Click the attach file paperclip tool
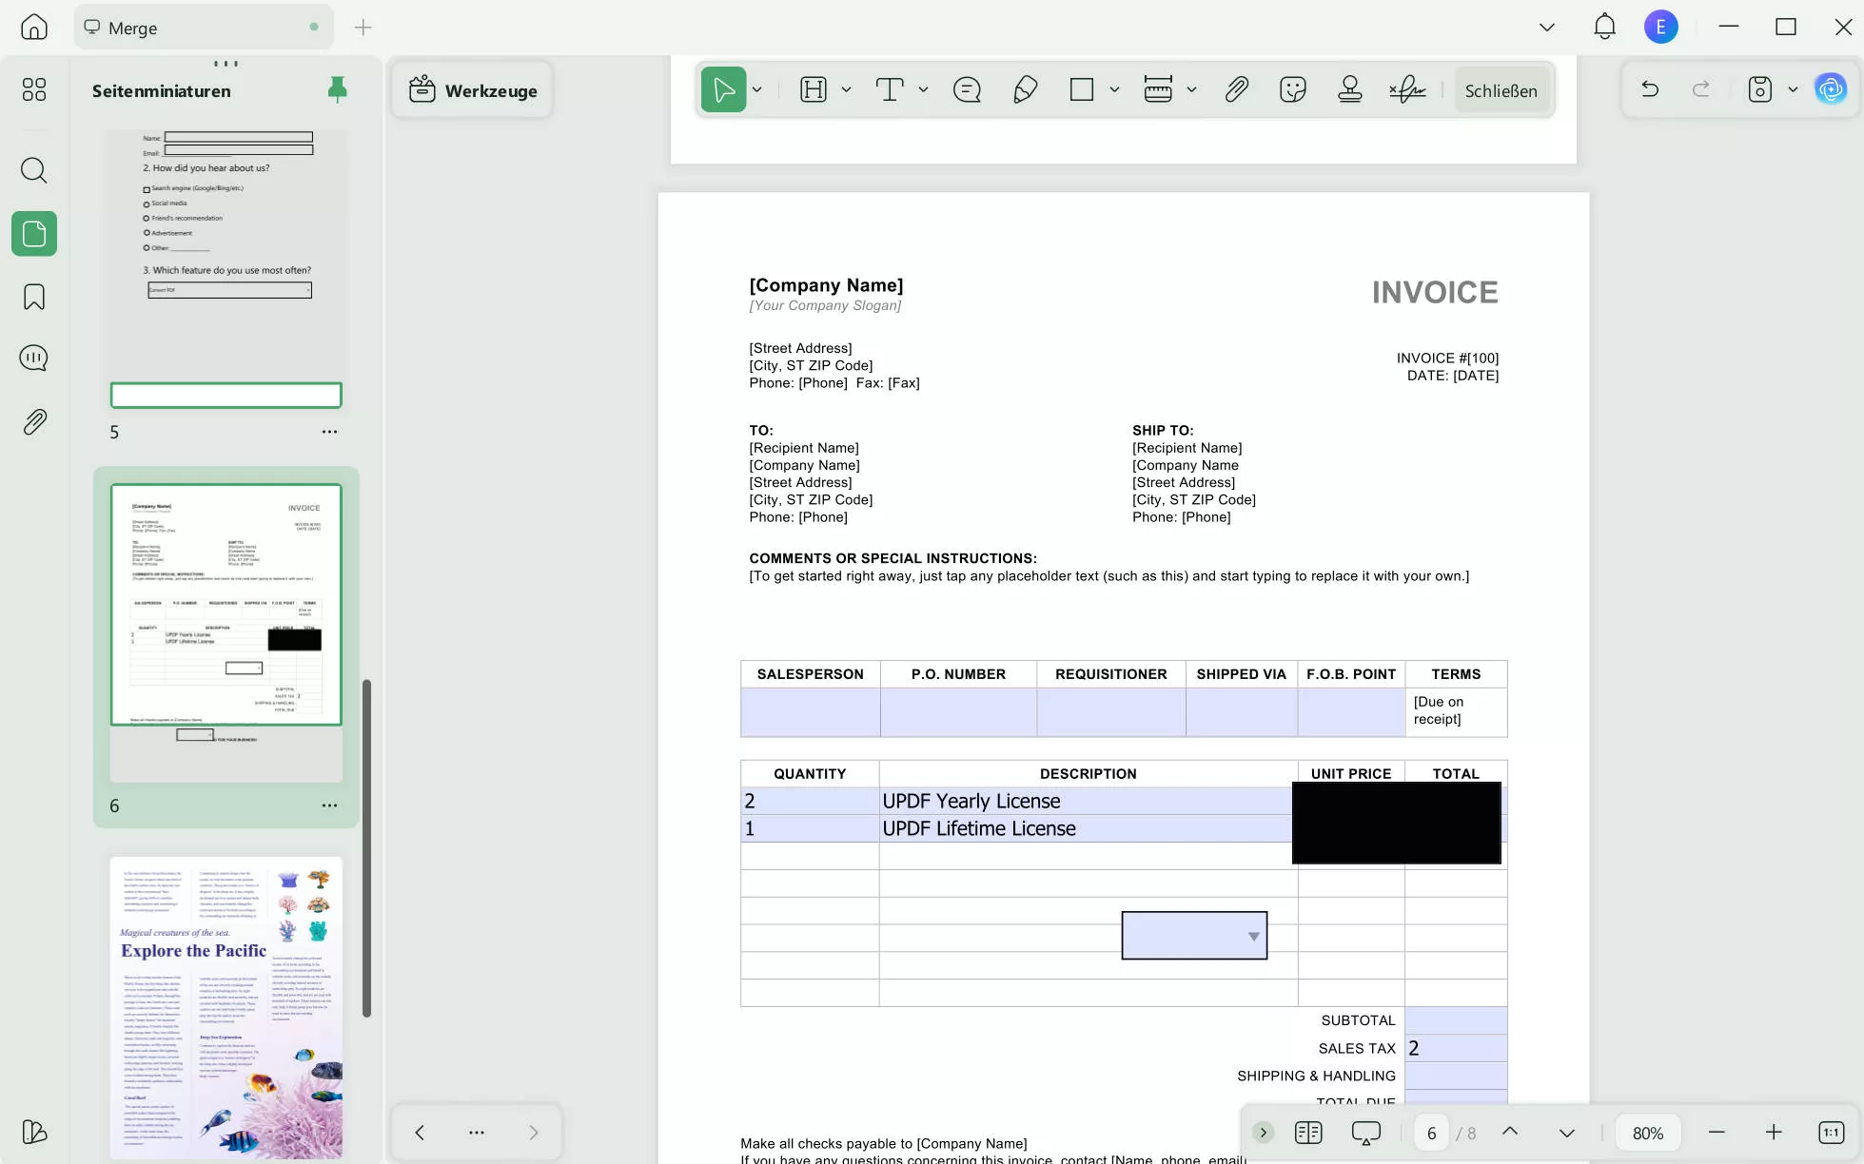Viewport: 1864px width, 1164px height. click(x=1236, y=90)
